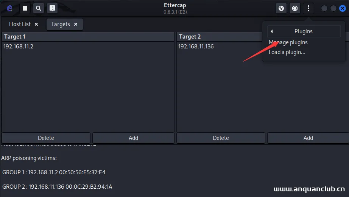Open the MITM menu globe icon
349x197 pixels.
[281, 8]
